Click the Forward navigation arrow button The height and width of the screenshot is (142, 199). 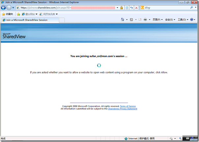coord(9,8)
